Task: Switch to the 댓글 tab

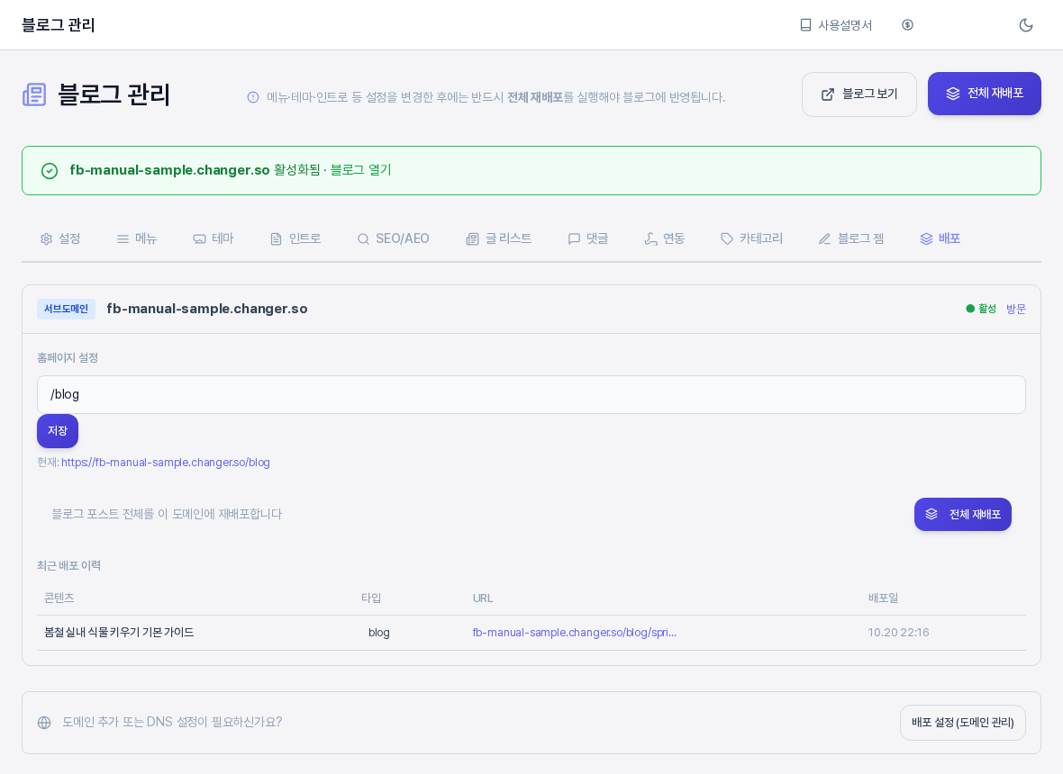Action: click(x=587, y=238)
